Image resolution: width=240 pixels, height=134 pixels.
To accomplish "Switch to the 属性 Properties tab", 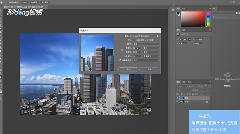I will pyautogui.click(x=178, y=30).
